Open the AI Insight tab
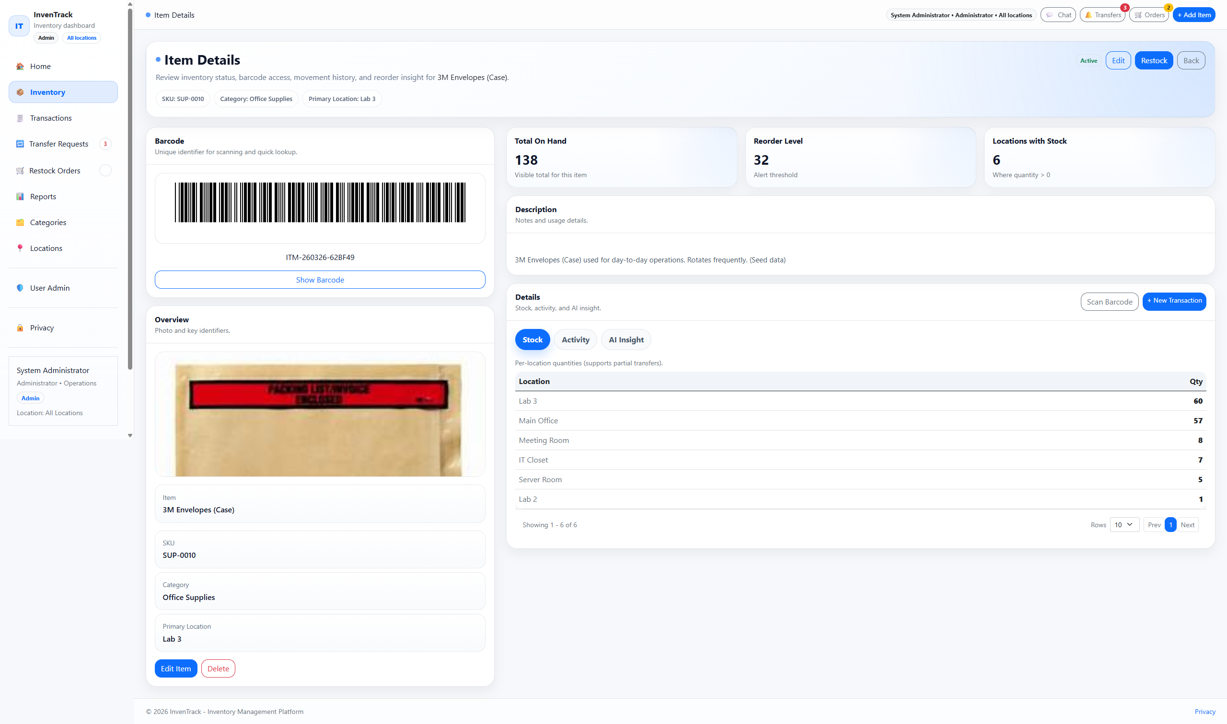 pos(625,339)
